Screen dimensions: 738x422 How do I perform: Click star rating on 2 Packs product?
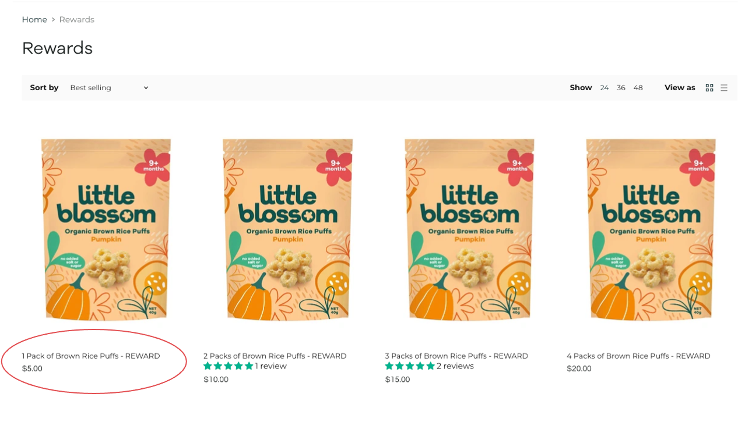tap(229, 366)
